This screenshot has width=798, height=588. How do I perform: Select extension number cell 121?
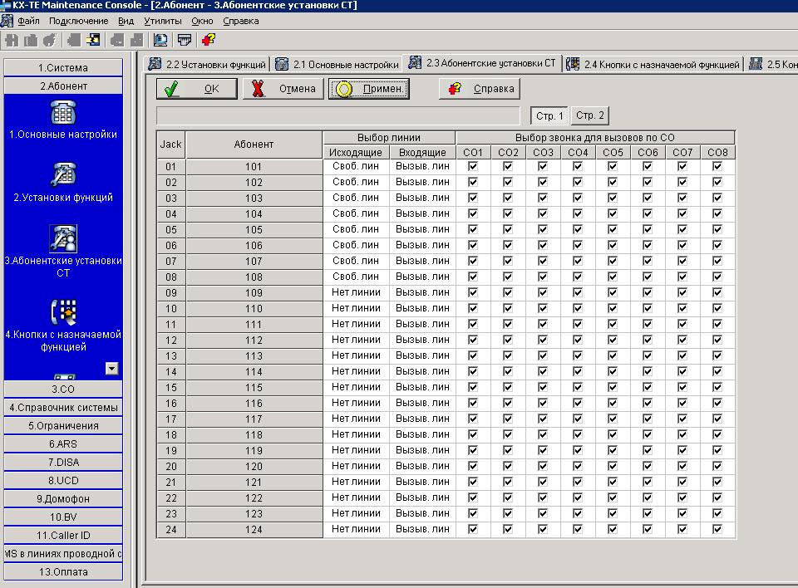pos(254,482)
